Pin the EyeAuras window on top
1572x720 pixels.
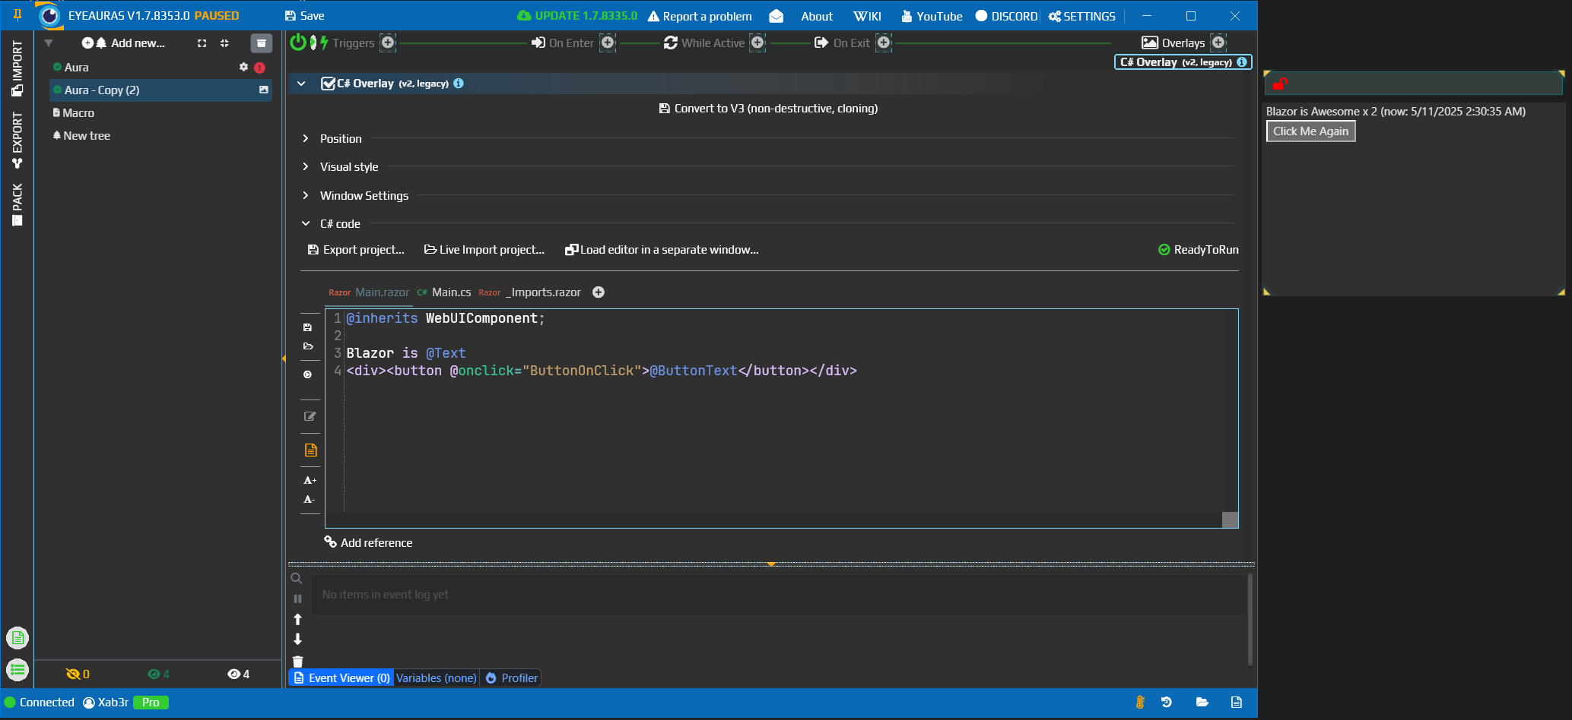17,14
